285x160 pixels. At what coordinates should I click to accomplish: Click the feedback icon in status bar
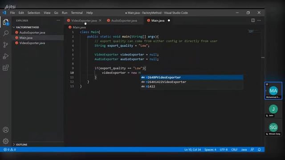252,149
